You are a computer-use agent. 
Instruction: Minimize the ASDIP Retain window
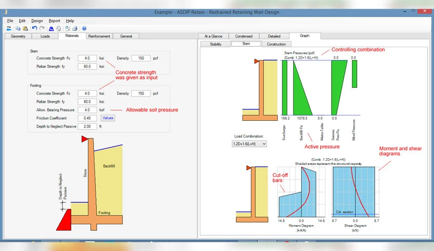(x=404, y=11)
